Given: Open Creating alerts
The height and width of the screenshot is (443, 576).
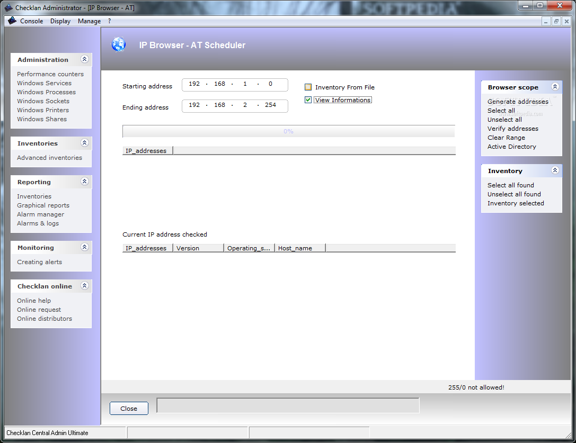Looking at the screenshot, I should click(x=39, y=262).
